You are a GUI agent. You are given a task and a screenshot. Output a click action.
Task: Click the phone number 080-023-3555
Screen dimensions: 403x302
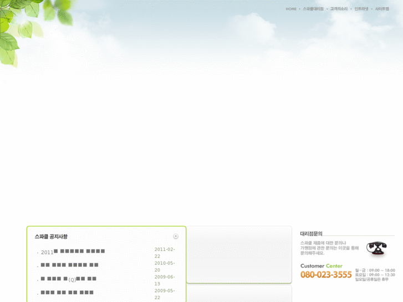[x=326, y=274]
